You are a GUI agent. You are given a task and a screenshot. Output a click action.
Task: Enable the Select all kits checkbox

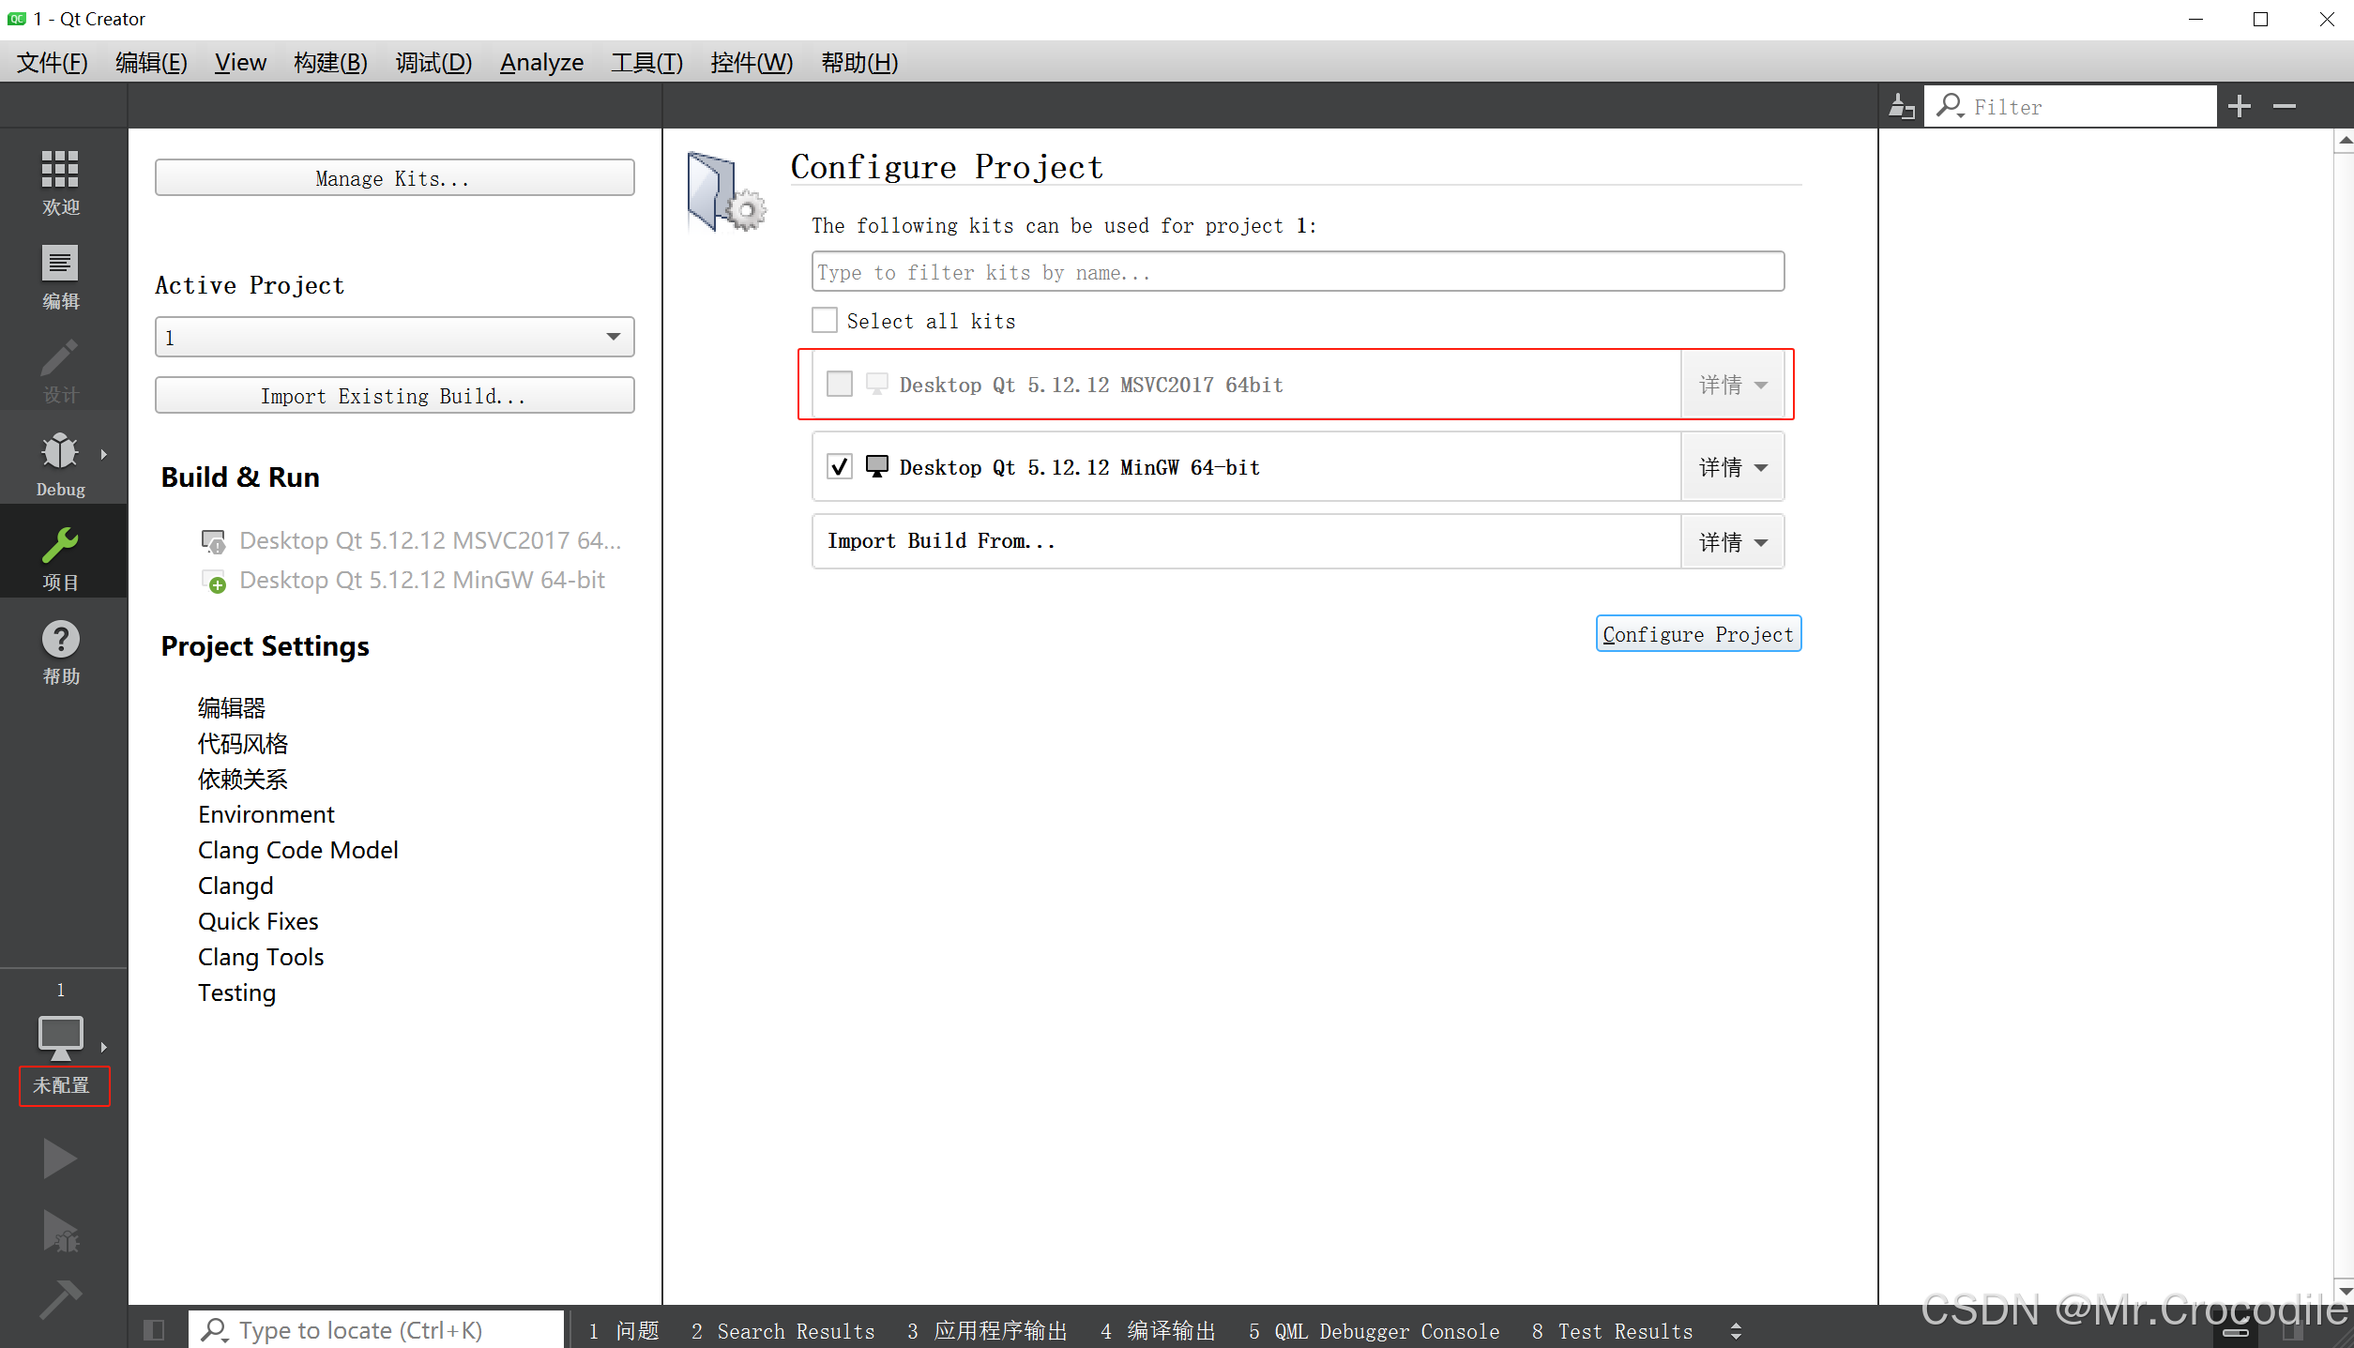click(x=825, y=321)
